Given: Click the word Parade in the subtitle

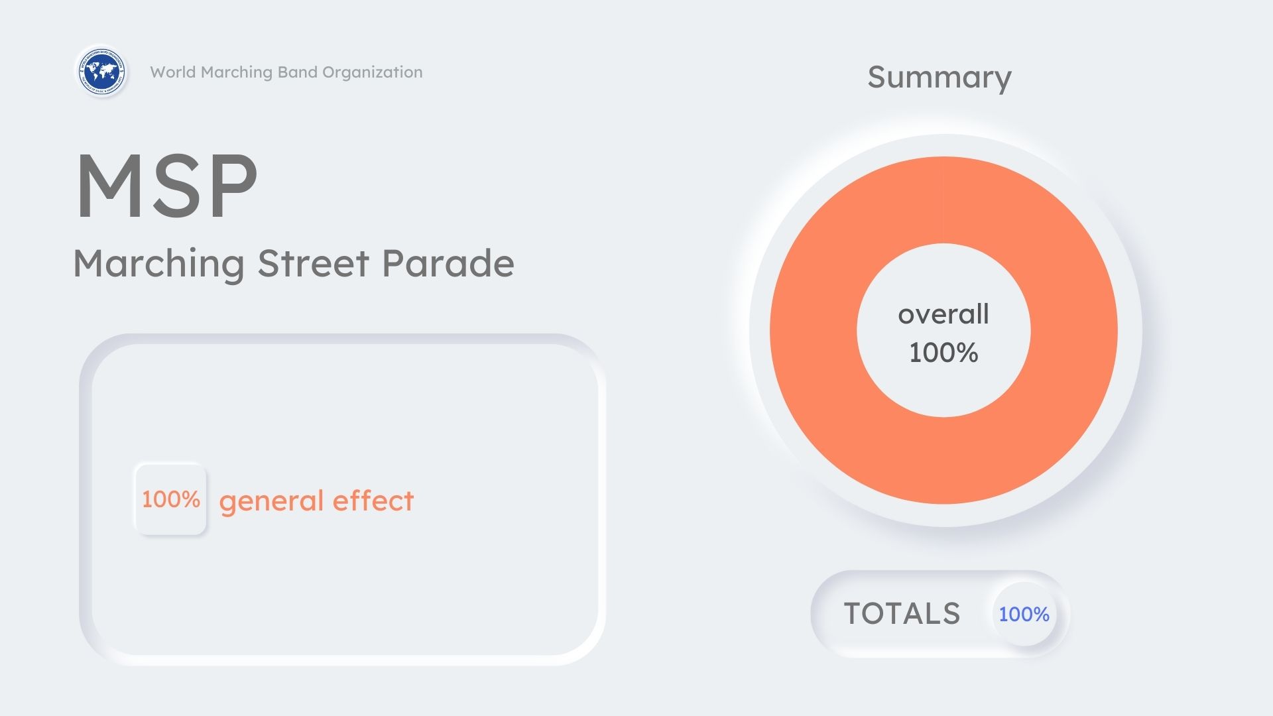Looking at the screenshot, I should tap(448, 264).
